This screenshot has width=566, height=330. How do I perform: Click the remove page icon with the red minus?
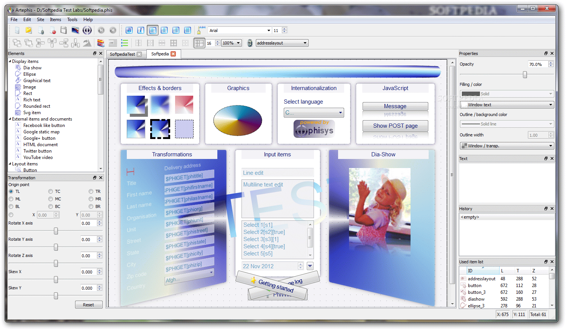[x=52, y=31]
